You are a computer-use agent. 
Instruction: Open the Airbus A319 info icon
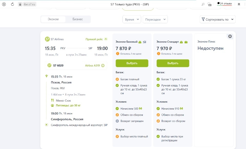(103, 66)
